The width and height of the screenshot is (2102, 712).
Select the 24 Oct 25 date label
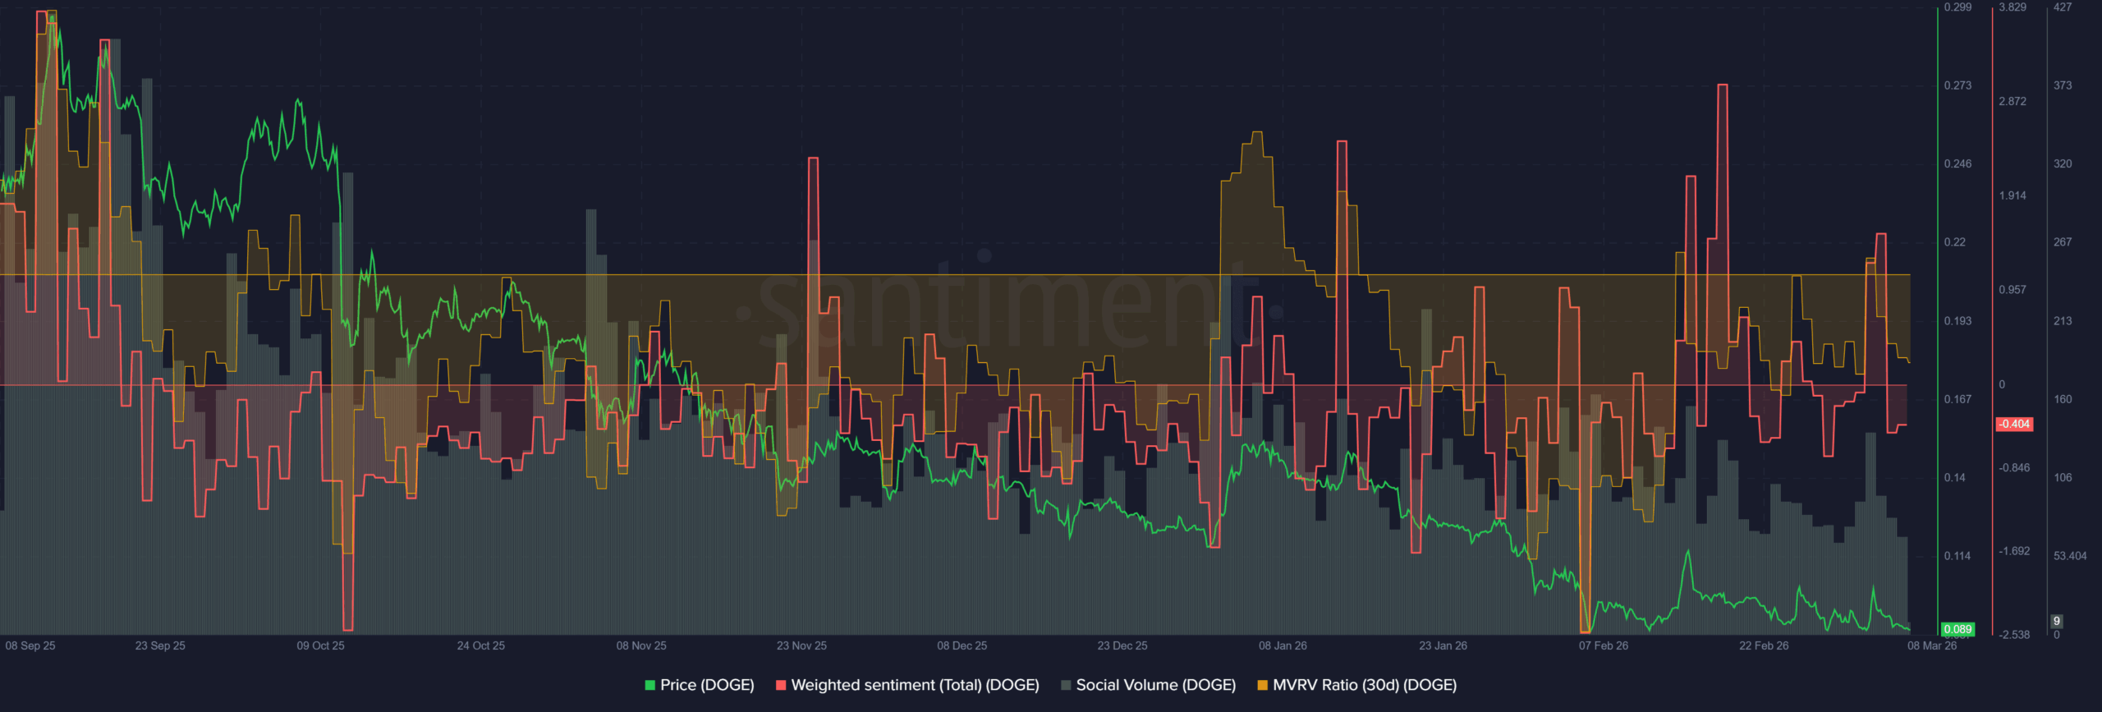[x=481, y=645]
